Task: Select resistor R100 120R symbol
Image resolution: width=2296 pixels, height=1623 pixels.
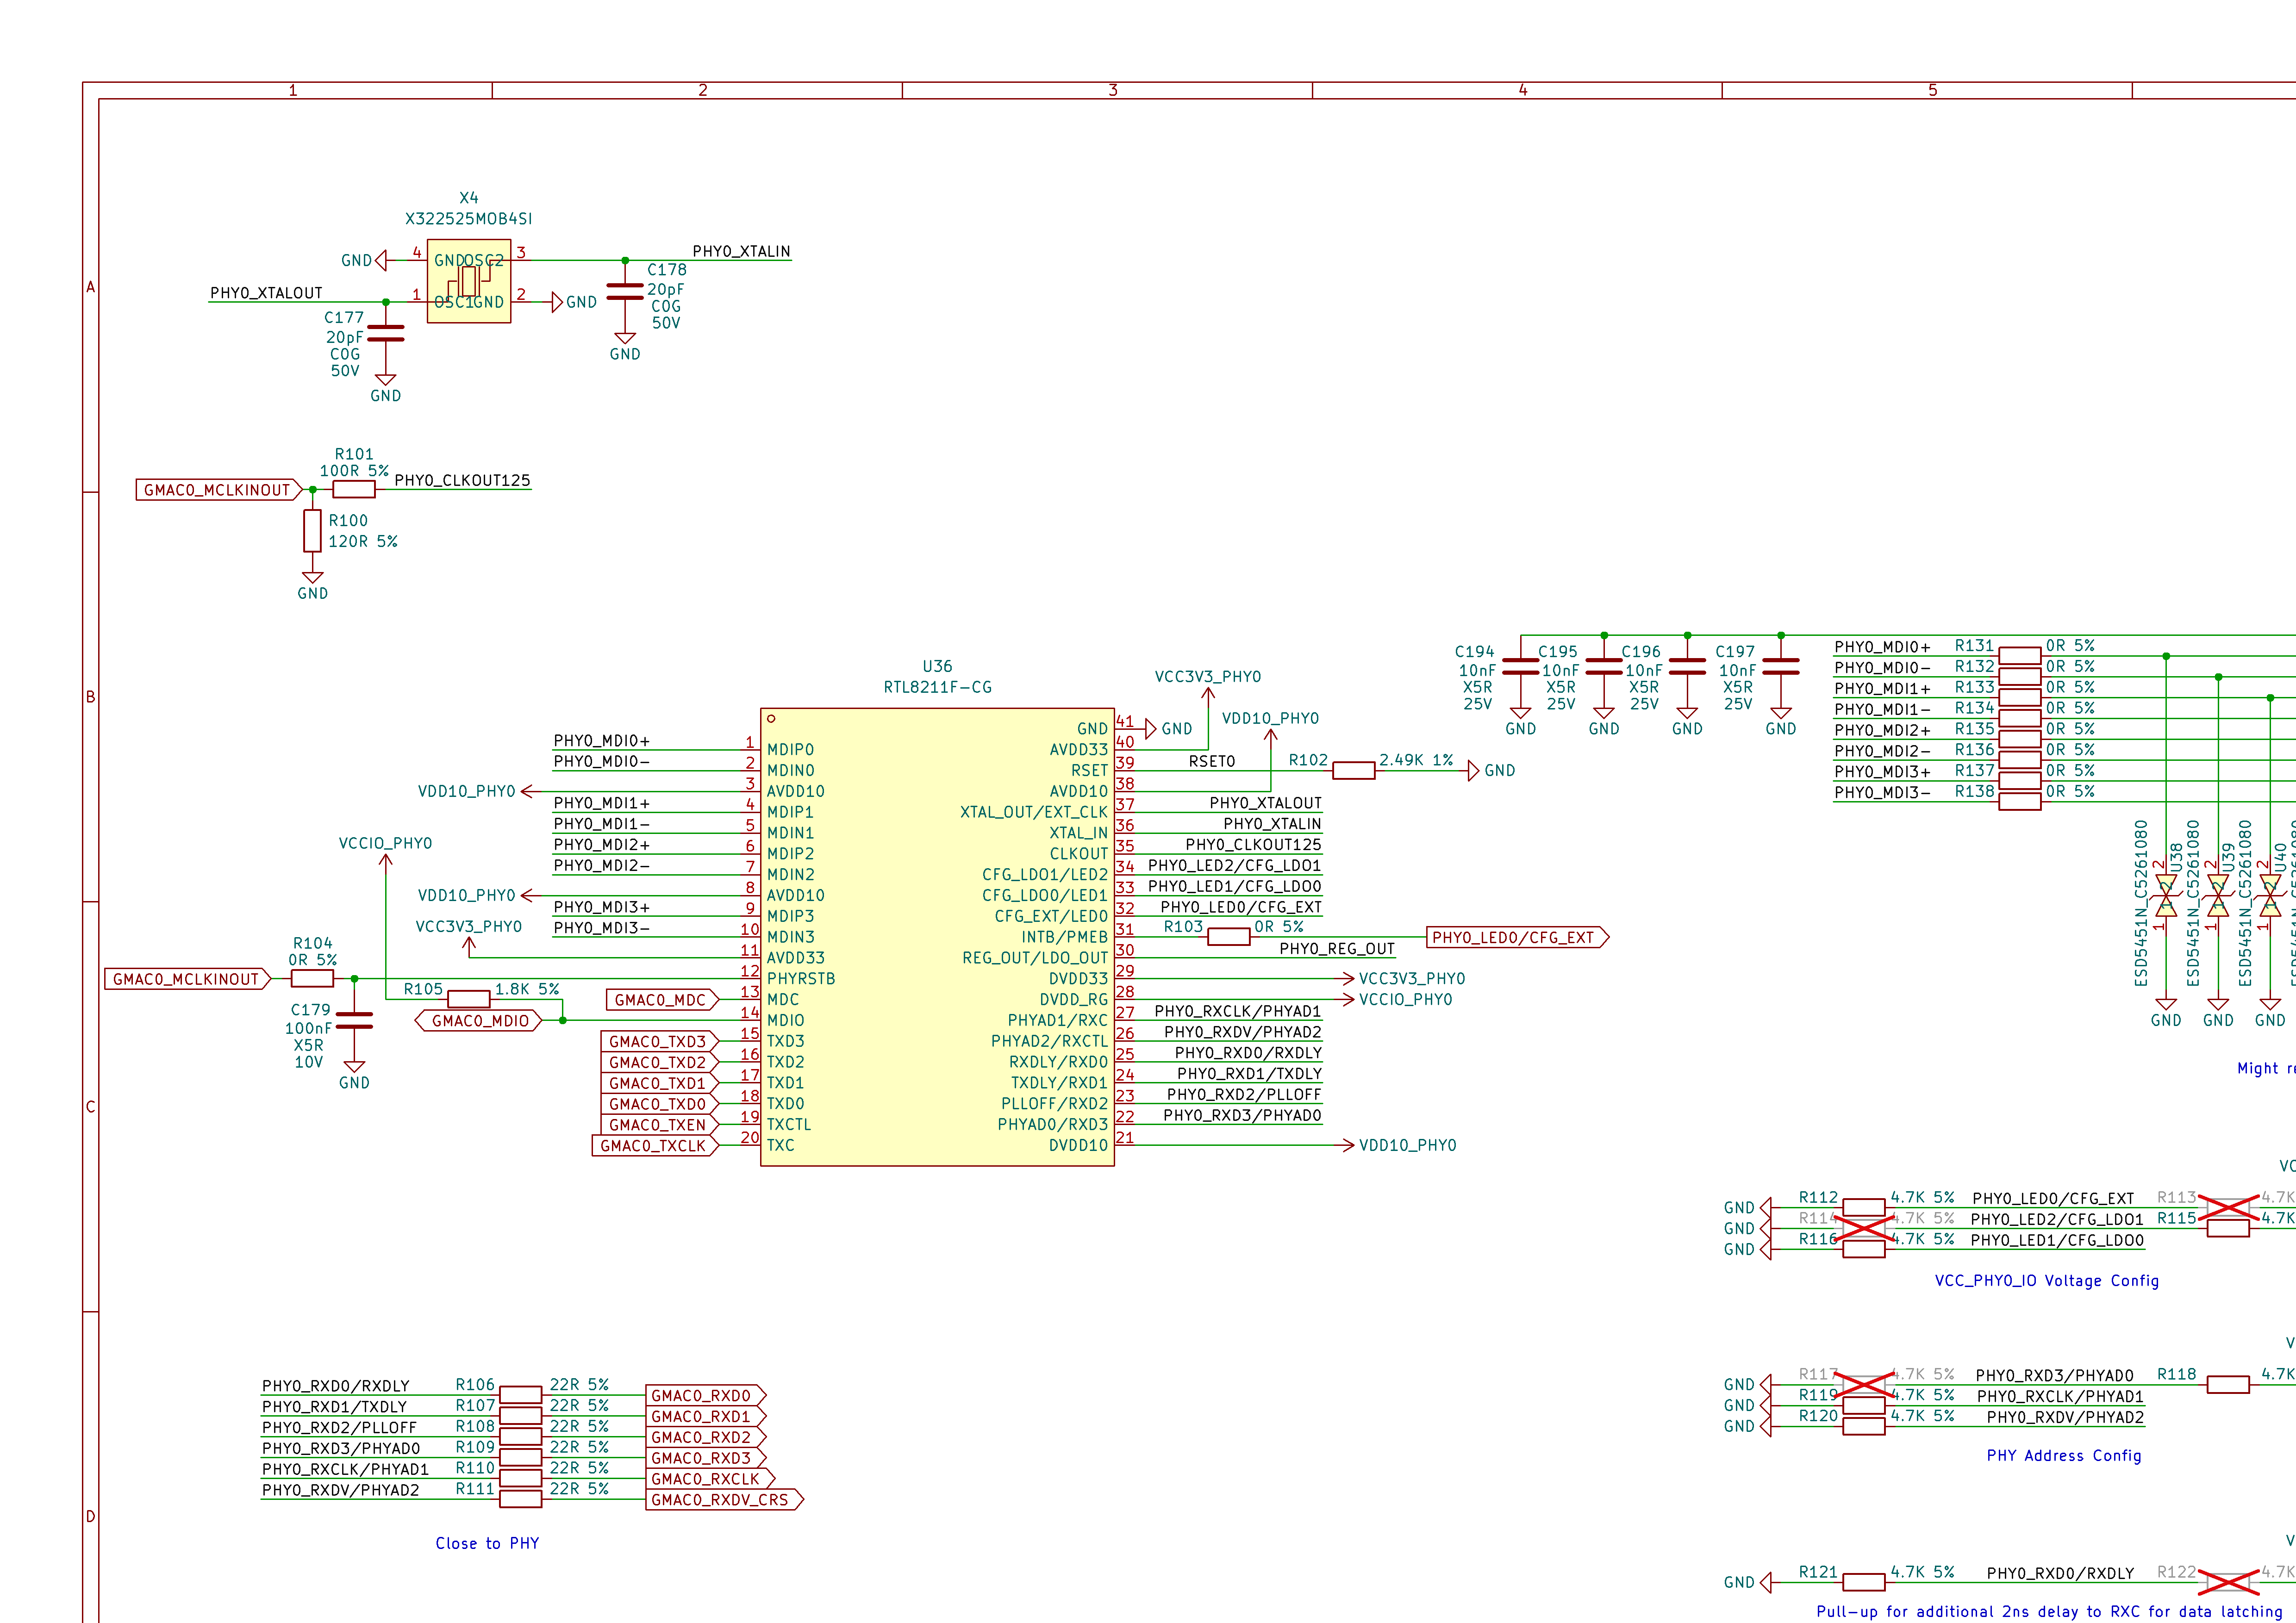Action: 312,531
